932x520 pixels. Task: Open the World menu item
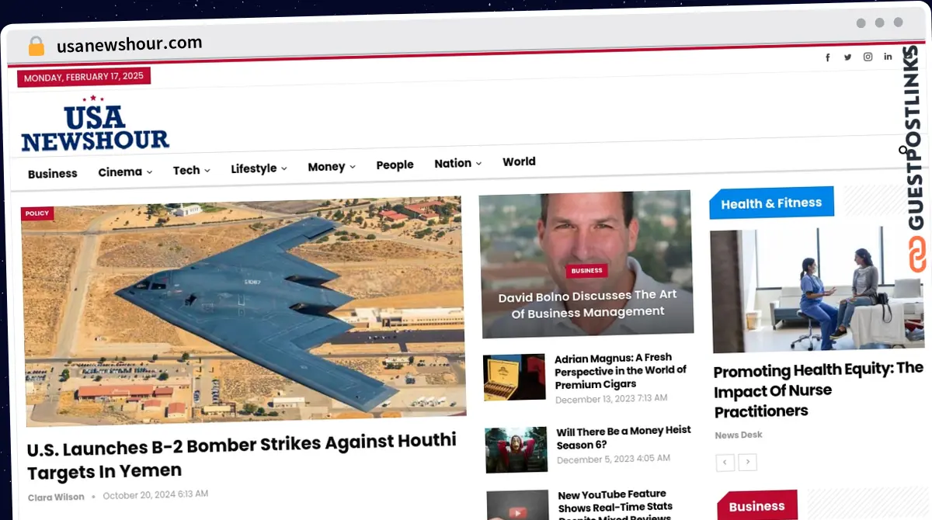[x=519, y=161]
